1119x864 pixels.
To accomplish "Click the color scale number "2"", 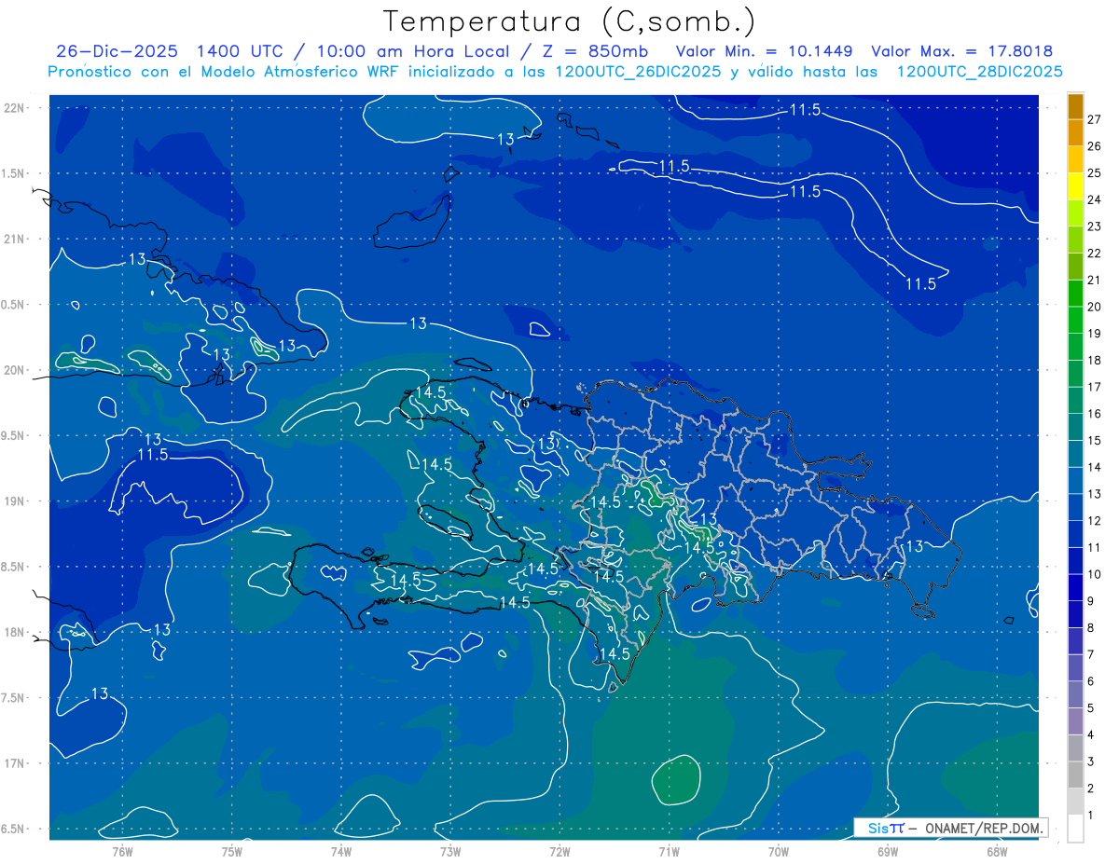I will coord(1091,789).
